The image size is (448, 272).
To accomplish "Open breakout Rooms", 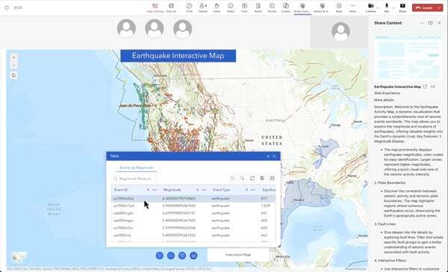I will (x=272, y=7).
